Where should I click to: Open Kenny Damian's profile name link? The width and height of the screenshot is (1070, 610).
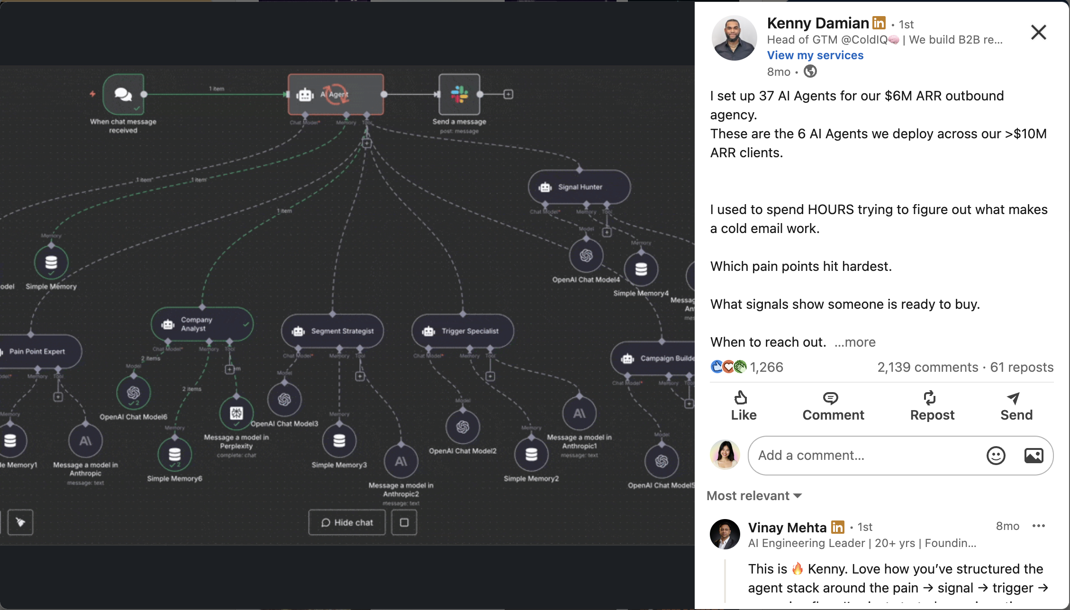pyautogui.click(x=818, y=23)
